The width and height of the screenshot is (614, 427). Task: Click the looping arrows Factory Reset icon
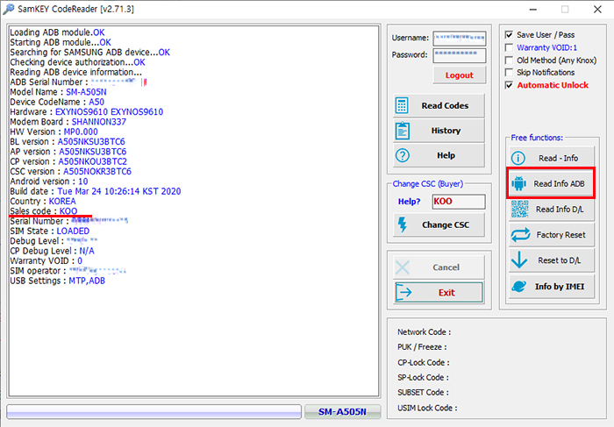pos(520,235)
